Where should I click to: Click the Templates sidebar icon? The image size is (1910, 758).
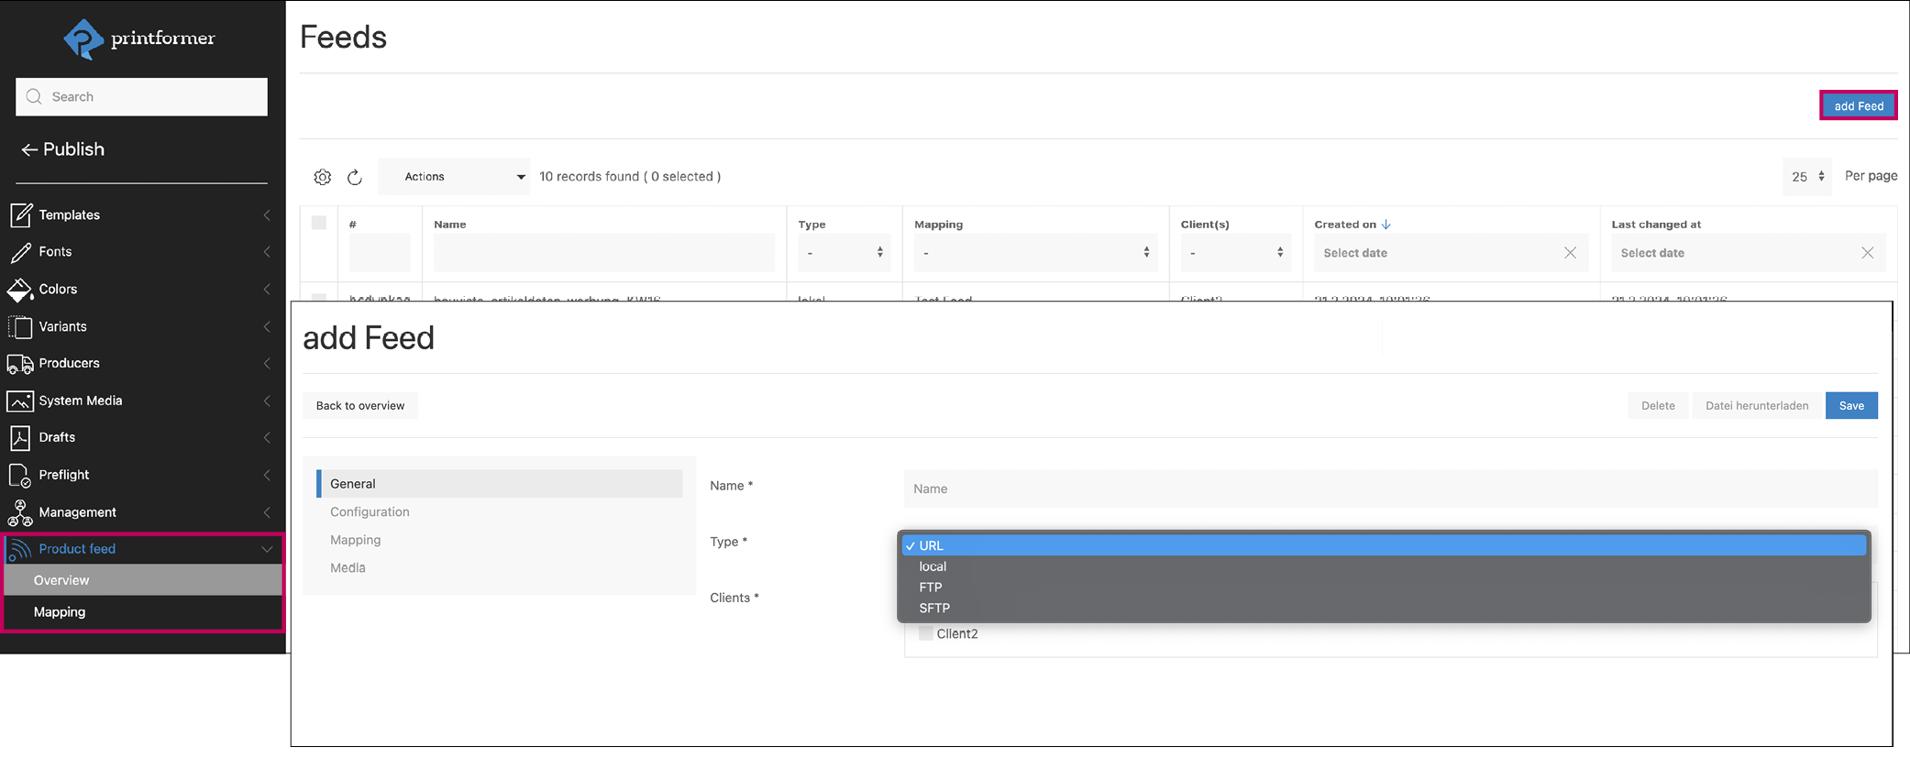click(20, 215)
